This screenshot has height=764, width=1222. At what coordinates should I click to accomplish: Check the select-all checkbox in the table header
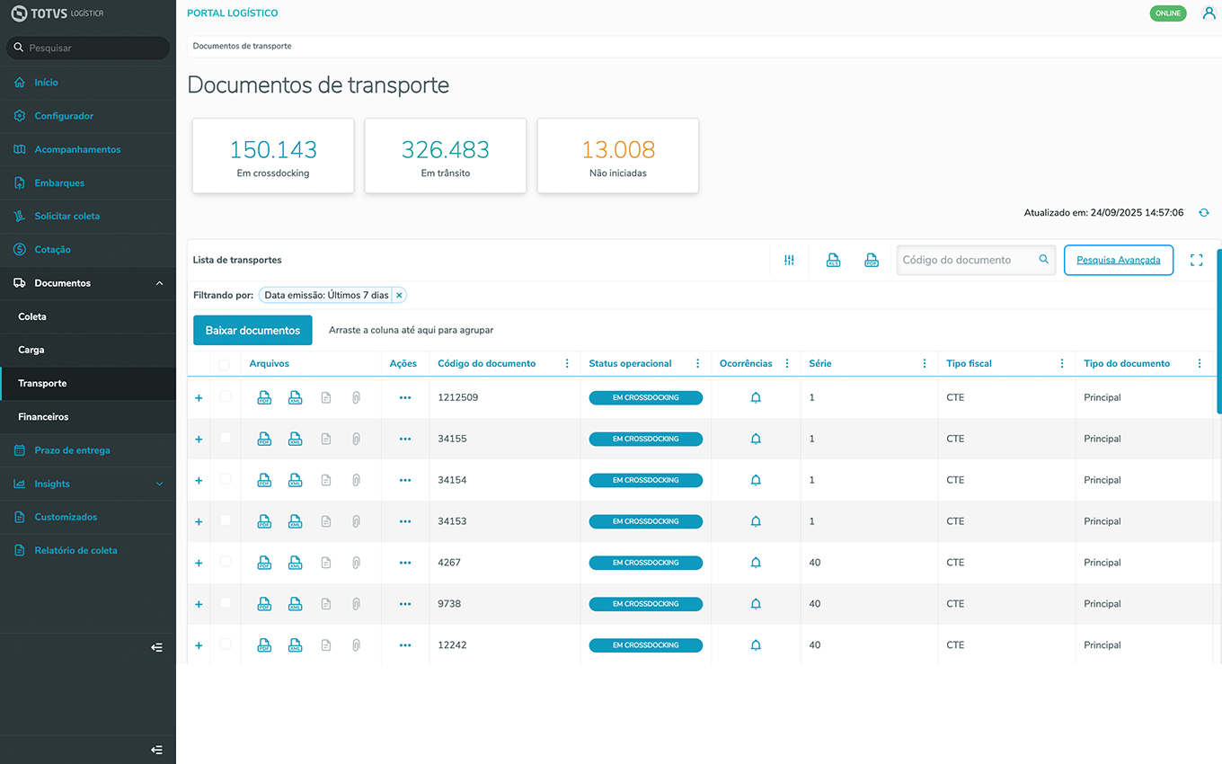click(x=225, y=364)
